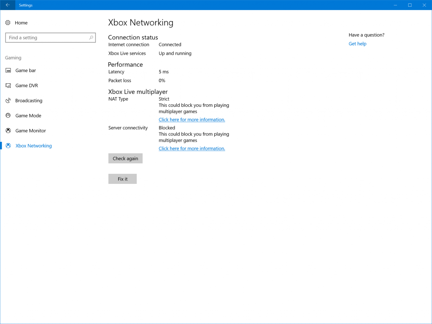This screenshot has width=432, height=324.
Task: Click the back arrow in title bar
Action: (x=8, y=5)
